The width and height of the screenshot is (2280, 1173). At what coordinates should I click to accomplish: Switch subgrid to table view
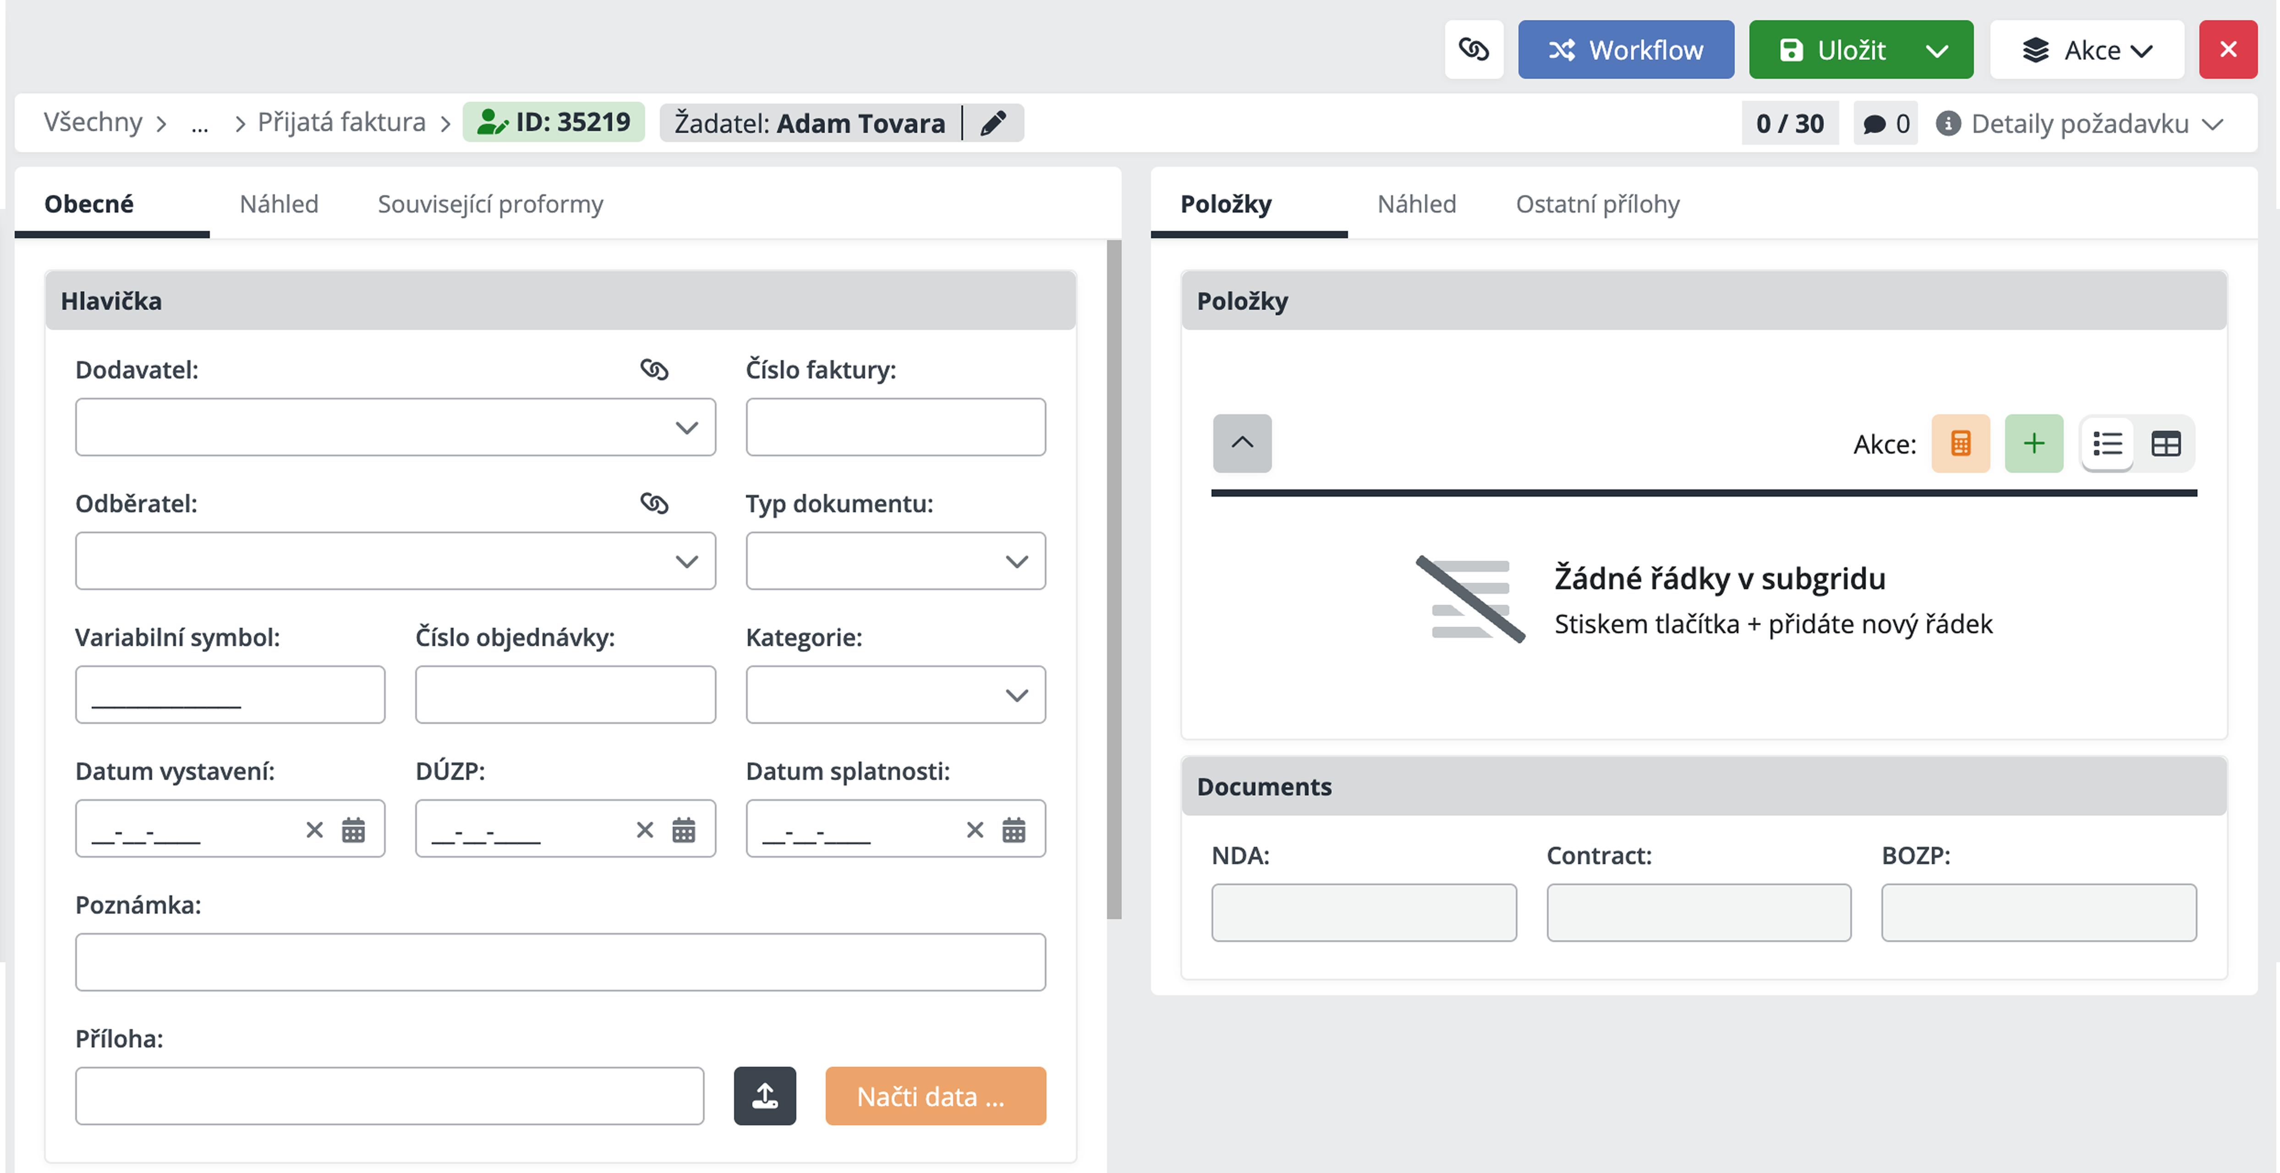pos(2165,444)
